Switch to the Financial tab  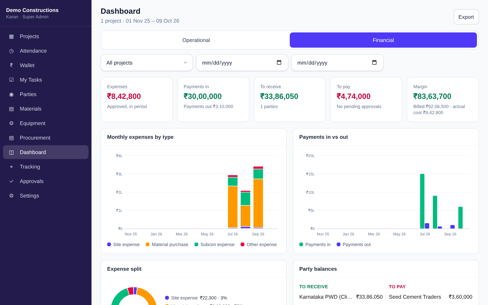pos(383,40)
